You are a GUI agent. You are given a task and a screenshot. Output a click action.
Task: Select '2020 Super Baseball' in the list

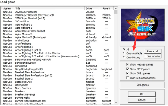(26, 12)
